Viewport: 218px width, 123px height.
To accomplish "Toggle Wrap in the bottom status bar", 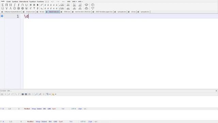I will pos(38,122).
